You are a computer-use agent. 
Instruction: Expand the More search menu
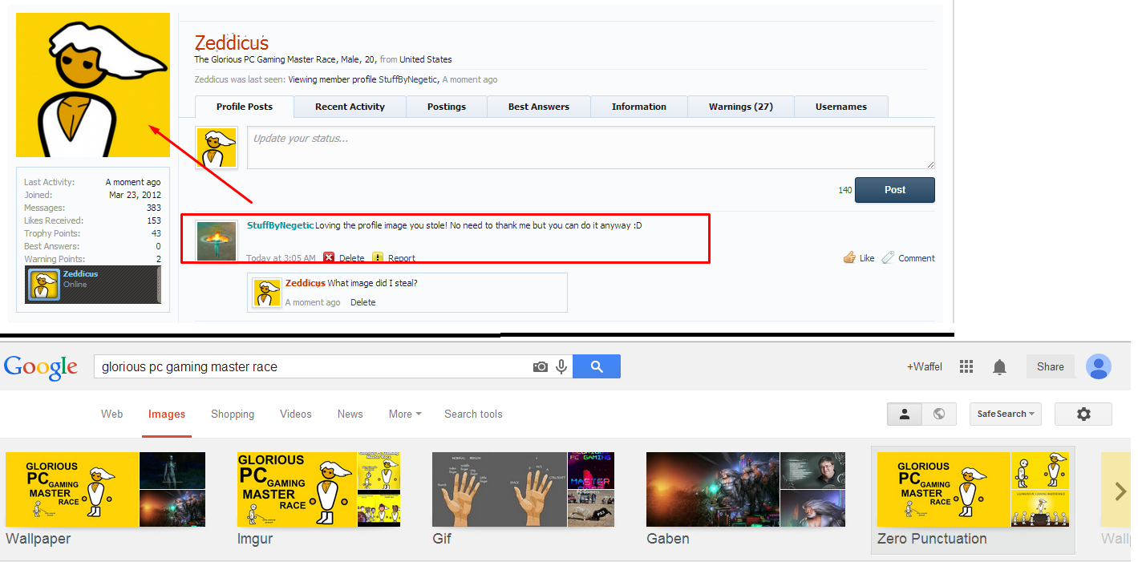point(405,414)
